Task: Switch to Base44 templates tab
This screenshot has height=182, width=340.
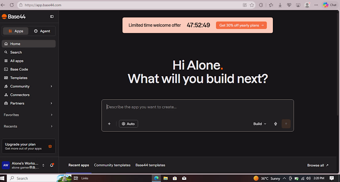Action: (150, 165)
